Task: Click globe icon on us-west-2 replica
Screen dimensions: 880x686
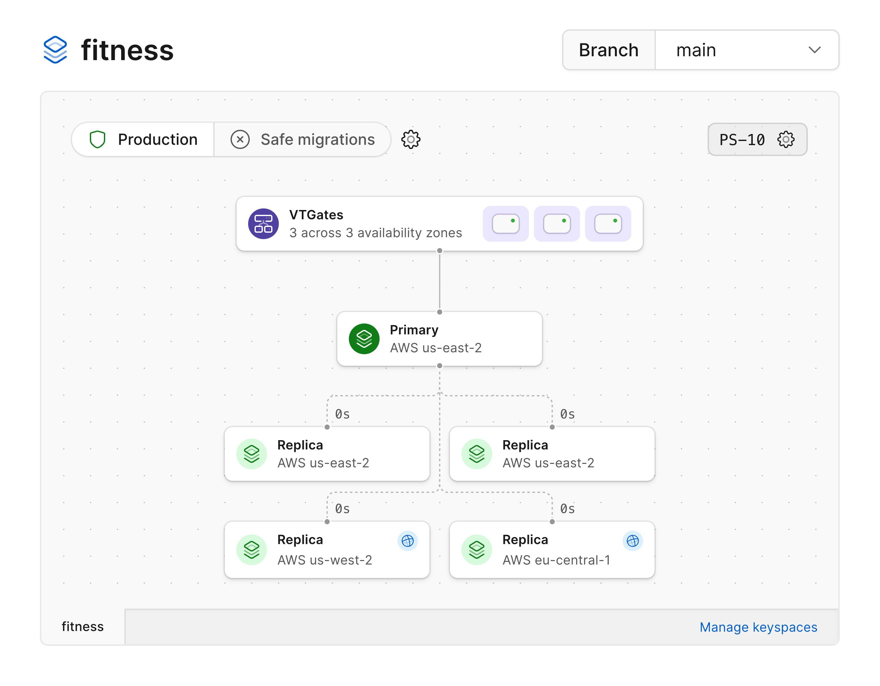Action: [407, 541]
